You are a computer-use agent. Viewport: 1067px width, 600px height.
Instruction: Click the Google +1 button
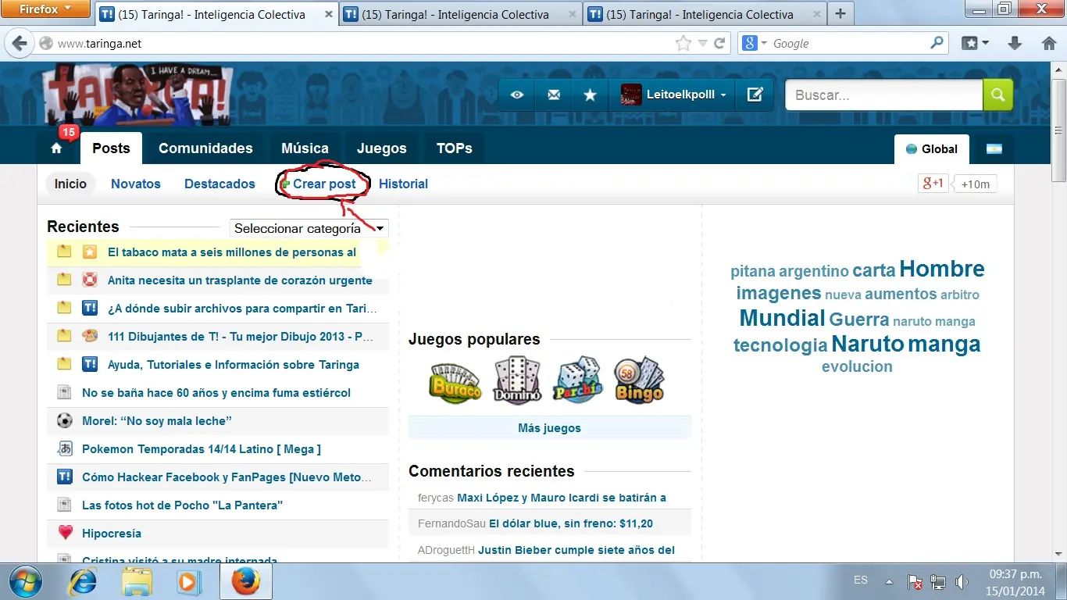[x=933, y=184]
